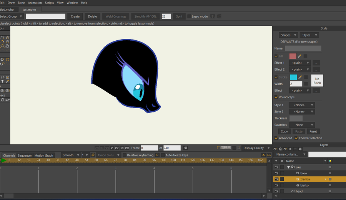
Task: Toggle the Advanced checkbox
Action: coord(276,138)
